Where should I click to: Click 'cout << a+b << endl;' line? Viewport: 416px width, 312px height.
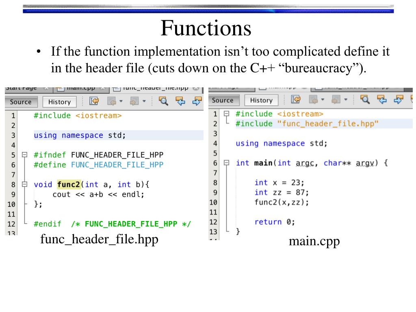coord(98,195)
